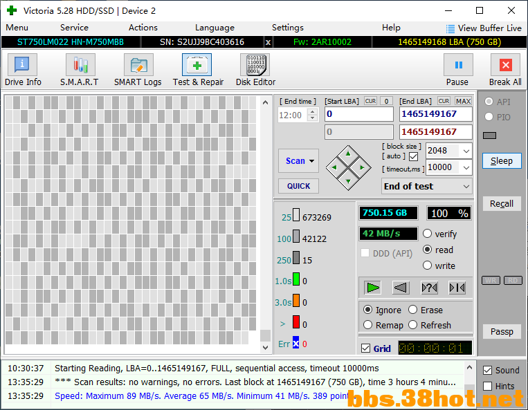Open the Drive Info panel
The height and width of the screenshot is (410, 528).
click(x=22, y=64)
